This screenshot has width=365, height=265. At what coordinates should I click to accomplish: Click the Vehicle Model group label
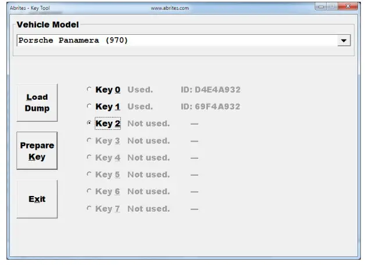pos(48,24)
